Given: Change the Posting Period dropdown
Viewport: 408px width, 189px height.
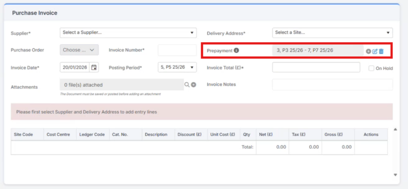Looking at the screenshot, I should pyautogui.click(x=177, y=67).
